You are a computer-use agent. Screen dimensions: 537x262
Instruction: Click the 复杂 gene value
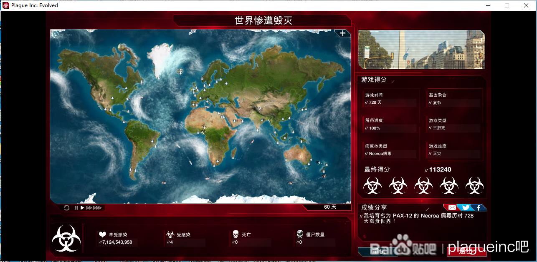click(x=437, y=102)
